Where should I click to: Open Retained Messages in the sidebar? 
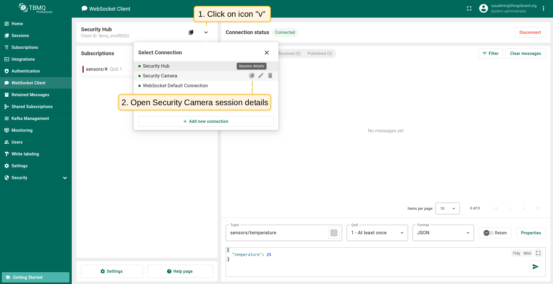30,95
